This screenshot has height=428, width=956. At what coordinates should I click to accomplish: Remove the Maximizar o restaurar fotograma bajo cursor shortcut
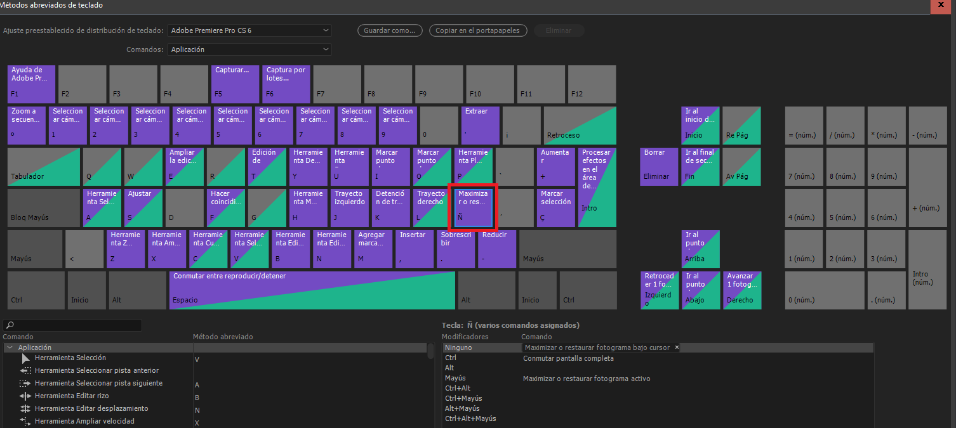[x=677, y=347]
